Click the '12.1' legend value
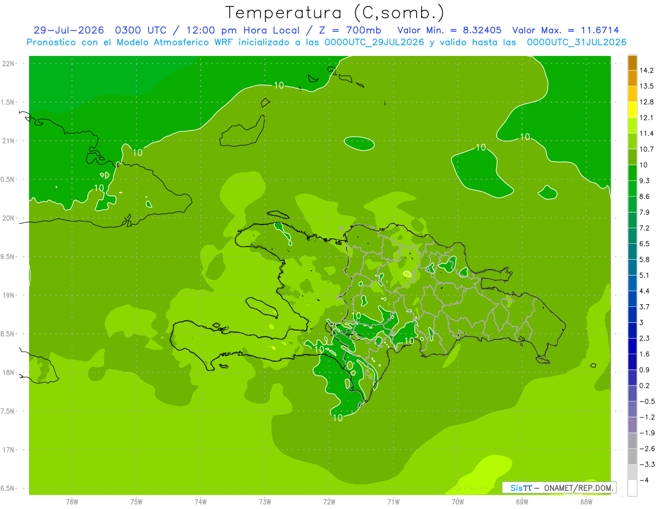Viewport: 658px width, 509px height. click(646, 118)
